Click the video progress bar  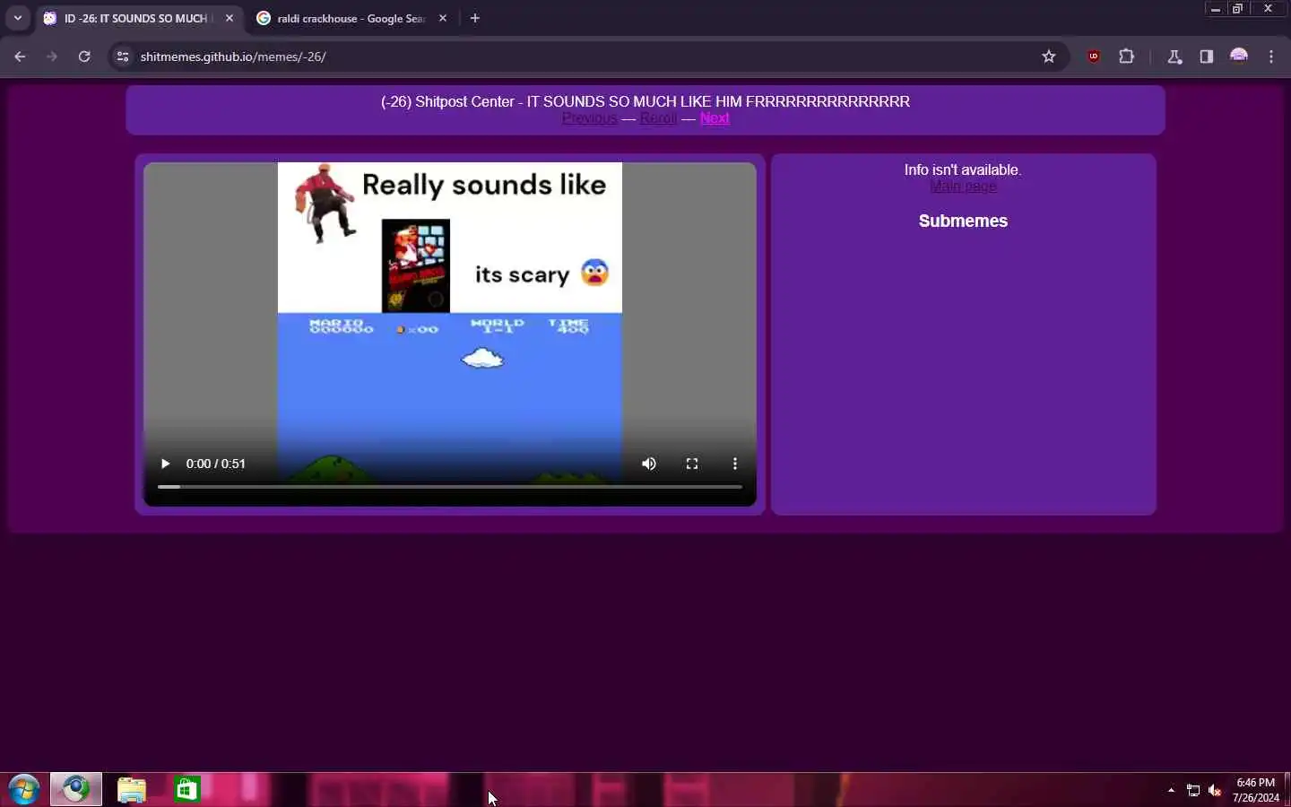(x=450, y=487)
